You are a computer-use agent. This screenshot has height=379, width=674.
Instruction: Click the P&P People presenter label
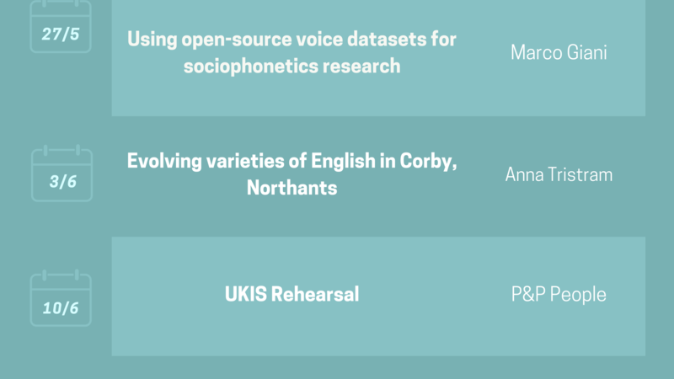coord(559,295)
